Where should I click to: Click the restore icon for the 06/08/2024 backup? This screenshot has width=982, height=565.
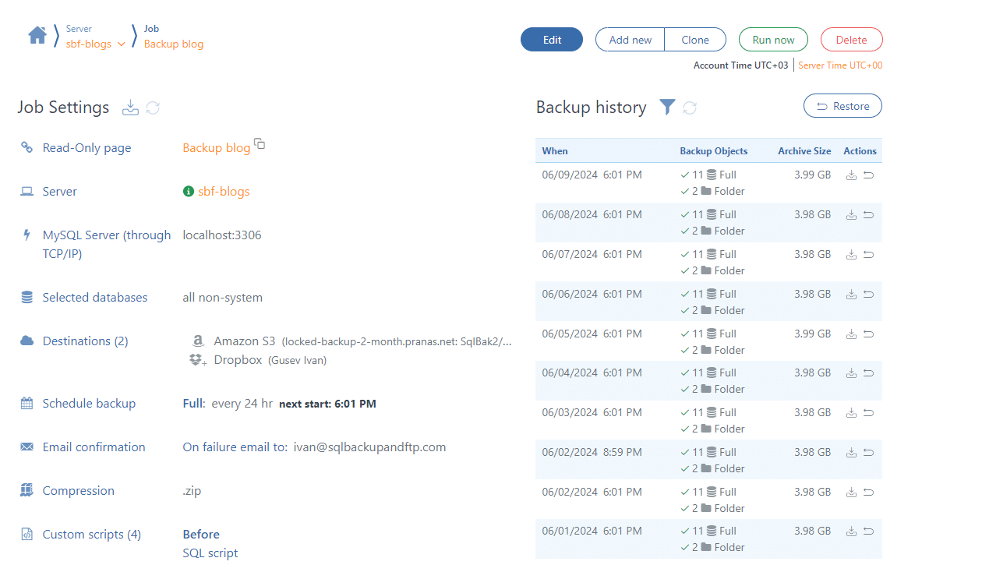tap(868, 214)
